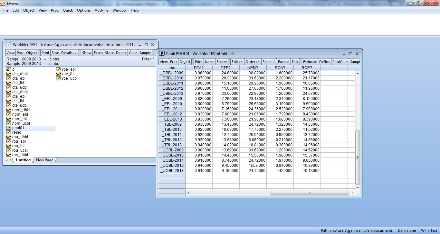The height and width of the screenshot is (234, 440).
Task: Select the roe_tbl series
Action: [x=68, y=74]
